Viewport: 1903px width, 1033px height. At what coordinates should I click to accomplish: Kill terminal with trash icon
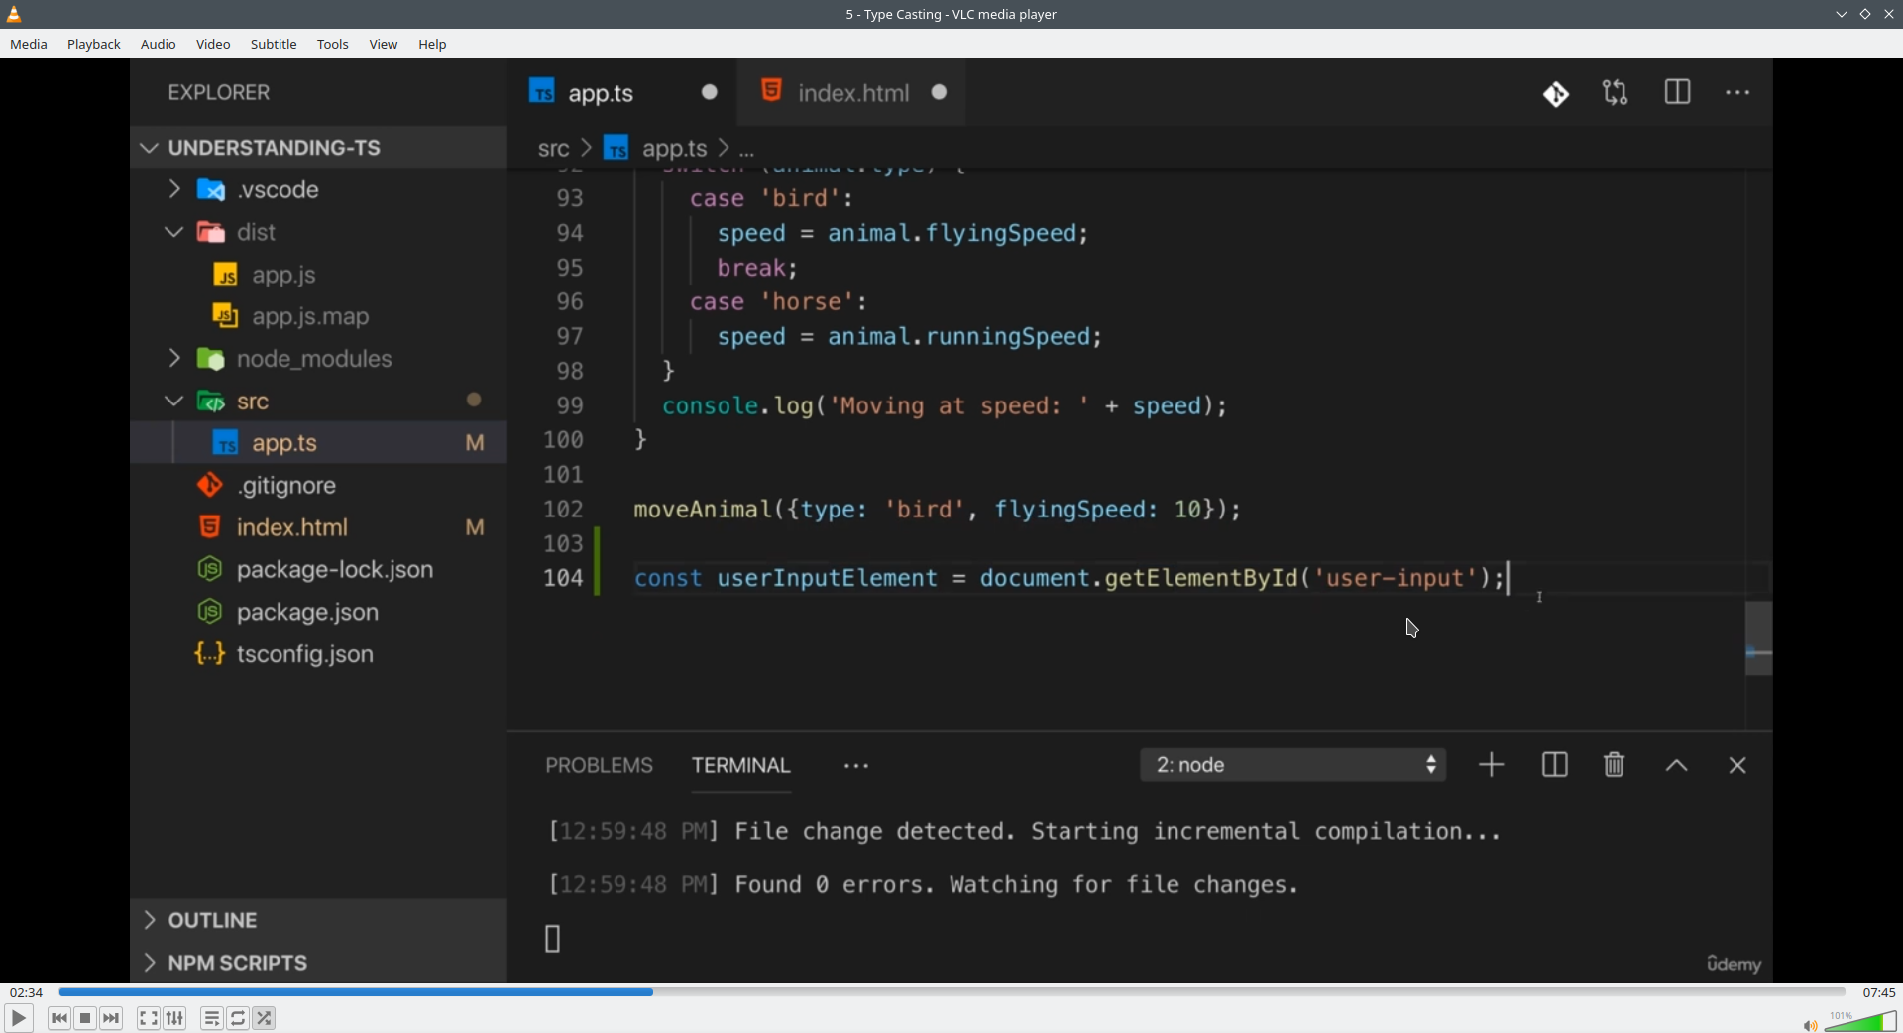[x=1614, y=765]
